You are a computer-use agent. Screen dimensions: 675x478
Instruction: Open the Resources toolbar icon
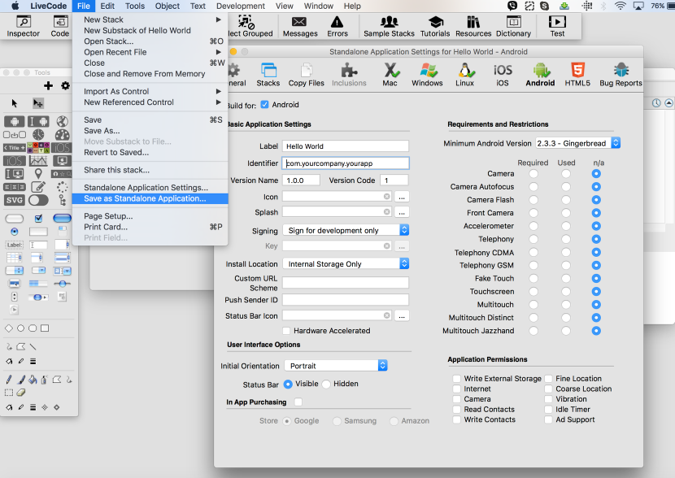473,26
